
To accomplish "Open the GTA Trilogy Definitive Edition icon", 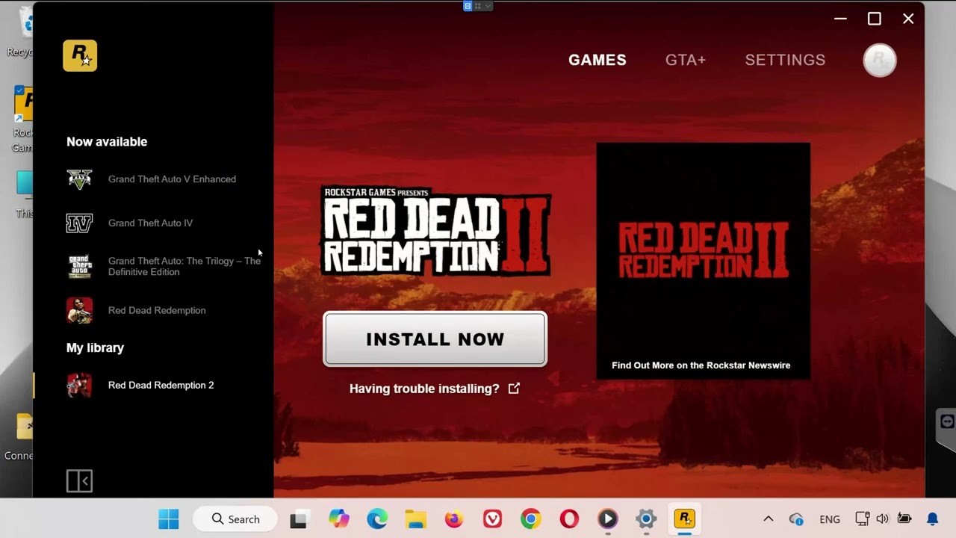I will point(79,266).
